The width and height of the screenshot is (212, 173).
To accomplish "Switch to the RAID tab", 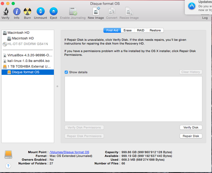I will 141,30.
